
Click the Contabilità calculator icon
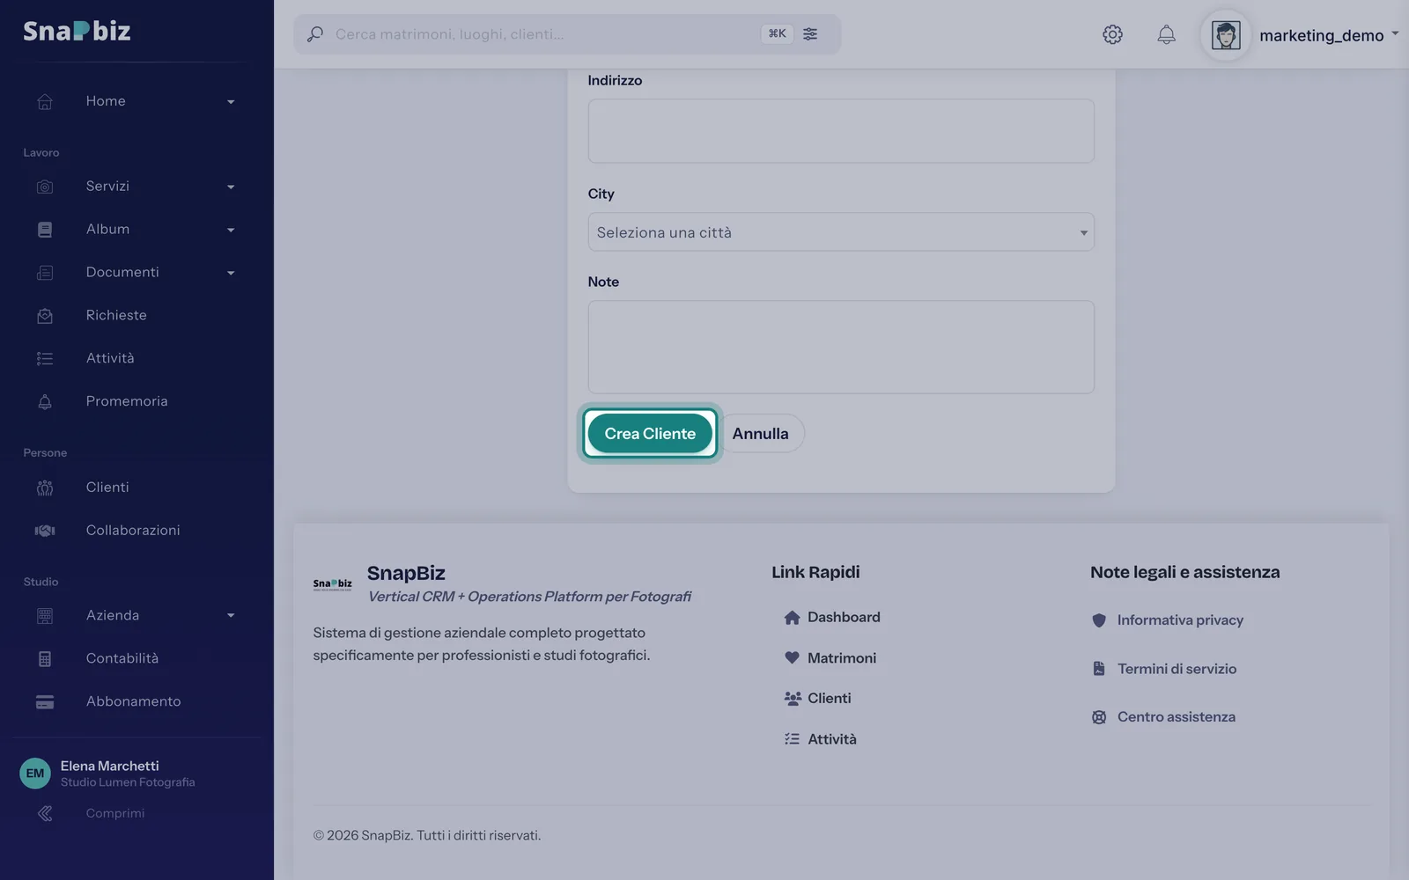pyautogui.click(x=45, y=659)
